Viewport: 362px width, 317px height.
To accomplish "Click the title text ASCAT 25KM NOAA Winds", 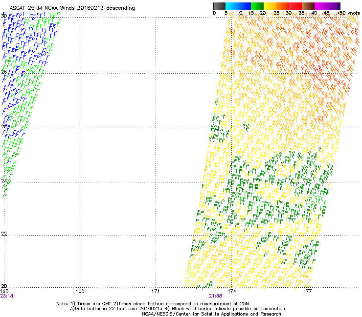I will pos(43,8).
